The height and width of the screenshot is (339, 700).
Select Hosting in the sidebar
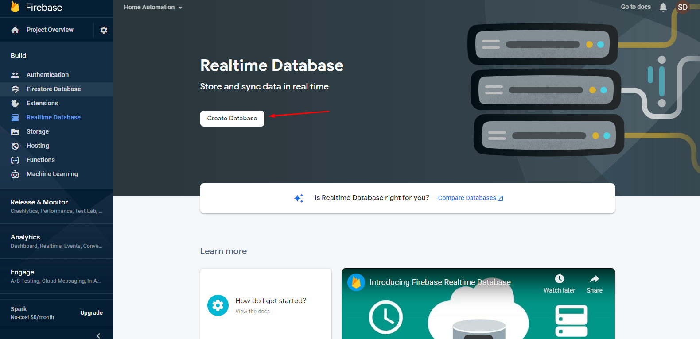tap(57, 146)
